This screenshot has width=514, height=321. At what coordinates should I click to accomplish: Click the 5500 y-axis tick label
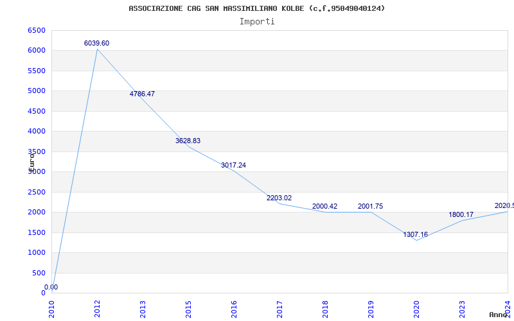(x=37, y=71)
